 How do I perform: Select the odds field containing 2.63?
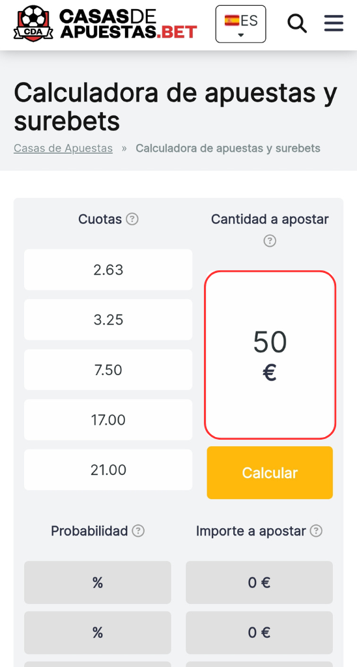[108, 270]
